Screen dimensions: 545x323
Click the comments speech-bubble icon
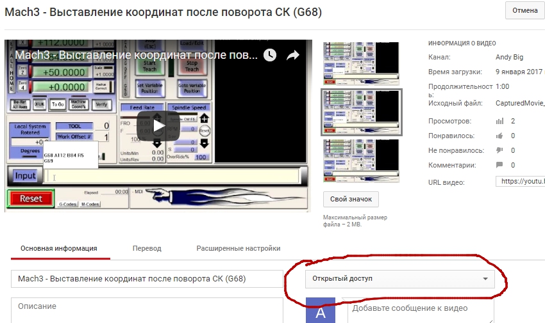(x=499, y=165)
